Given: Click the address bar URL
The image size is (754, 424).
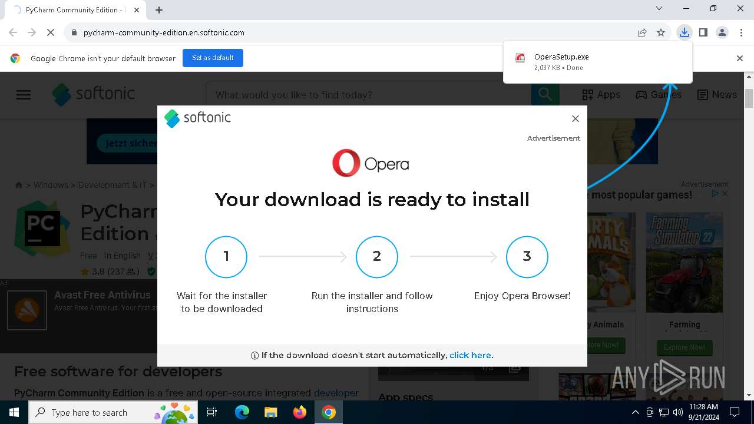Looking at the screenshot, I should pos(164,32).
